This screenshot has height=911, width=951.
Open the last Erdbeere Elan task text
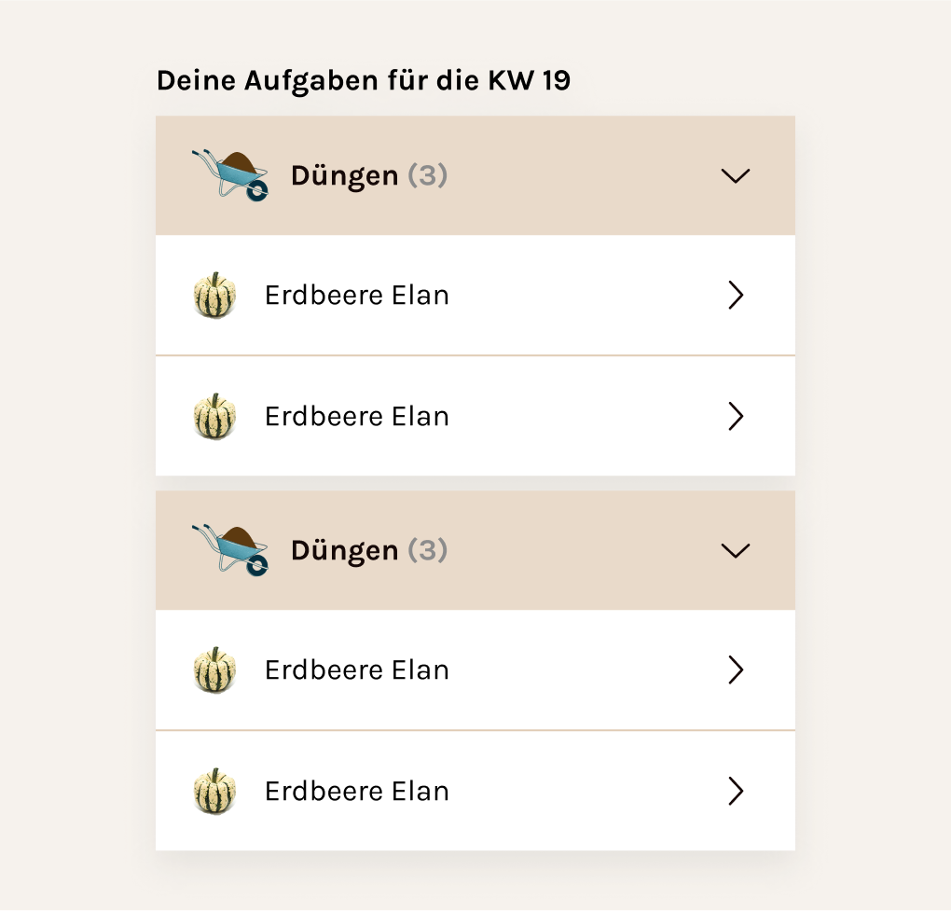tap(356, 792)
